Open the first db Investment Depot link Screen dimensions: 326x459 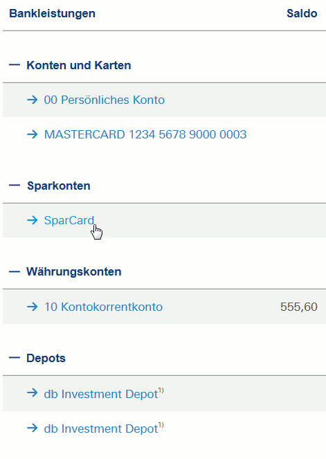coord(104,393)
